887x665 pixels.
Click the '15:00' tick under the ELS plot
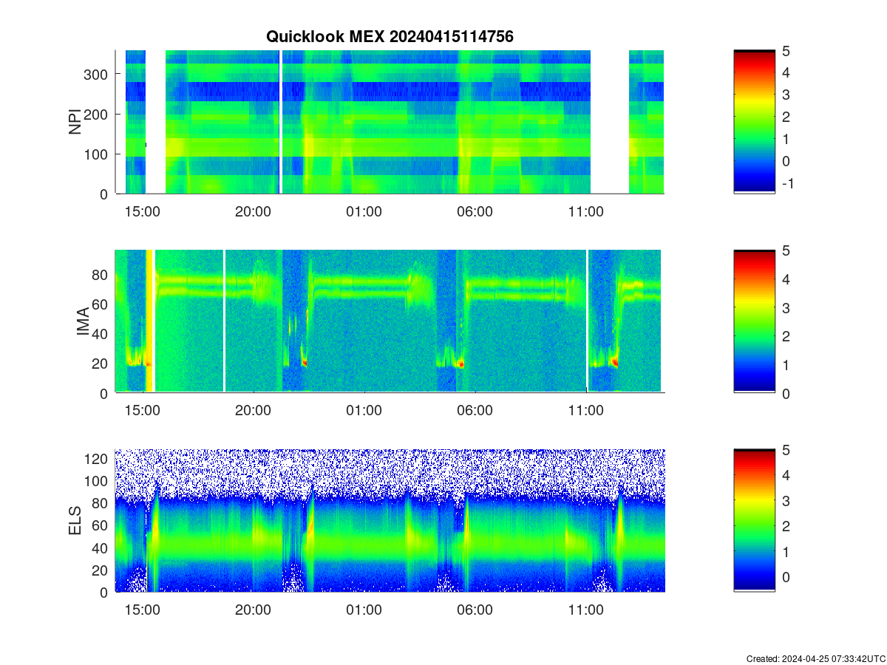142,610
